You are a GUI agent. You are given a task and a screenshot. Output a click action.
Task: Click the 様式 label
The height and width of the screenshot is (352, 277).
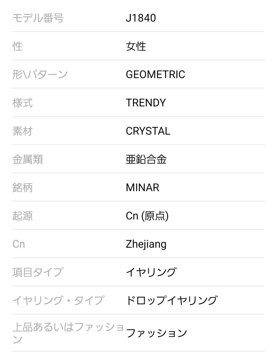tap(23, 103)
